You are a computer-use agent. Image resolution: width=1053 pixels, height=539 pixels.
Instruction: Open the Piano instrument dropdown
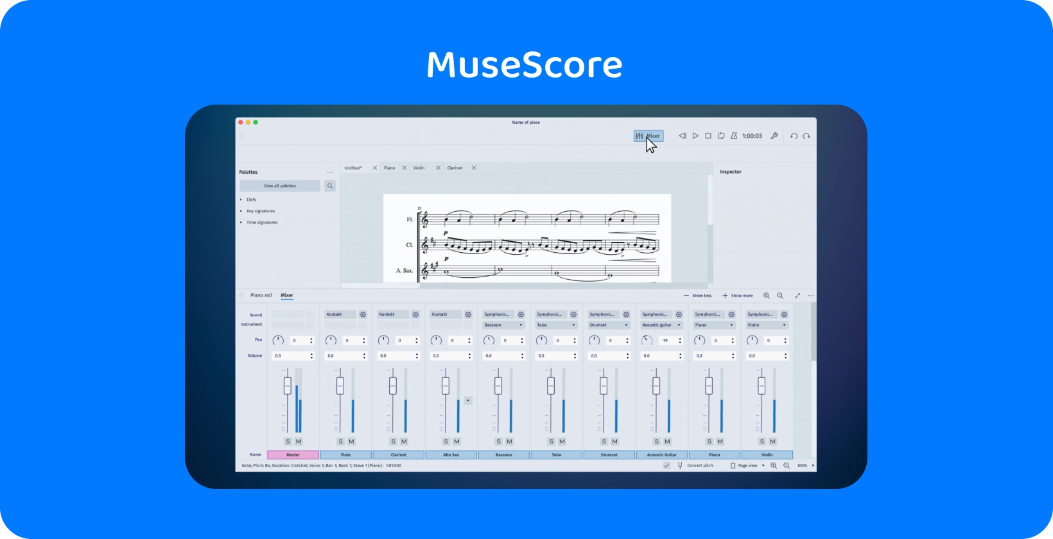point(715,325)
